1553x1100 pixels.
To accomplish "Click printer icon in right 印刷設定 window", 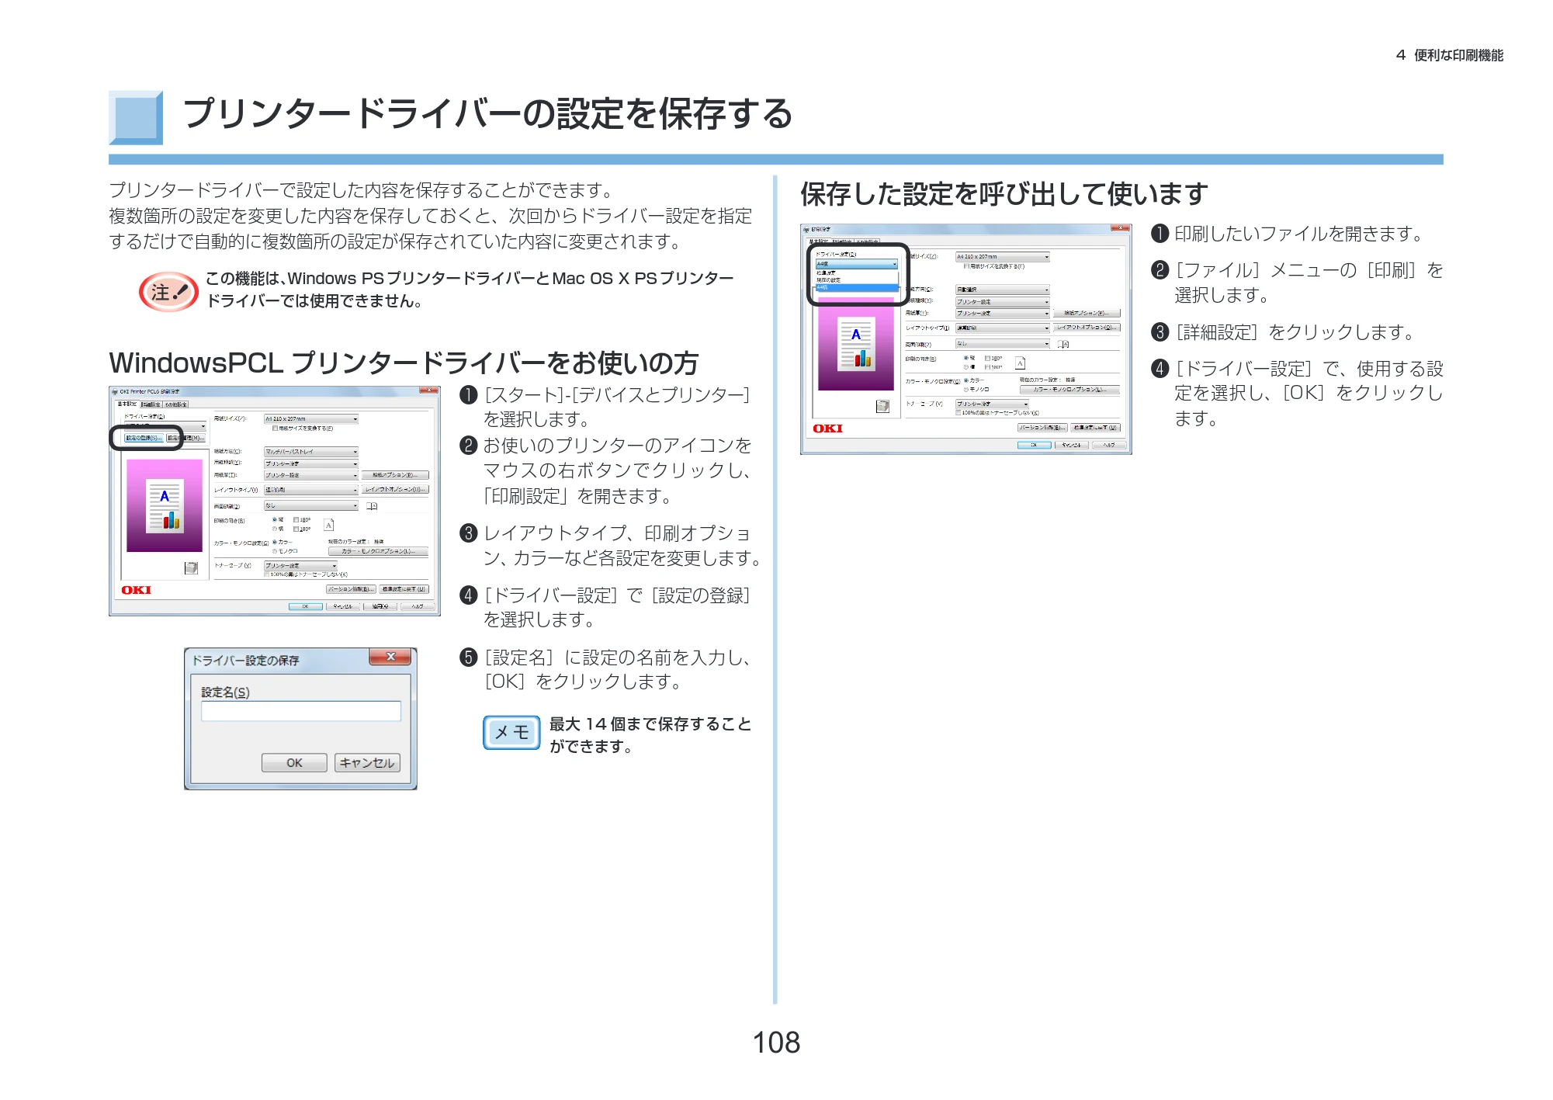I will point(882,406).
